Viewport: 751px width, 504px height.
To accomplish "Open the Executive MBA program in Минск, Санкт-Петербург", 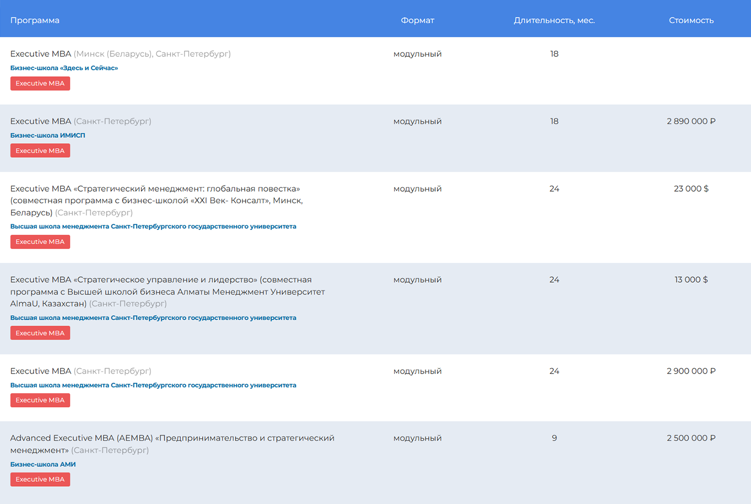I will coord(41,54).
